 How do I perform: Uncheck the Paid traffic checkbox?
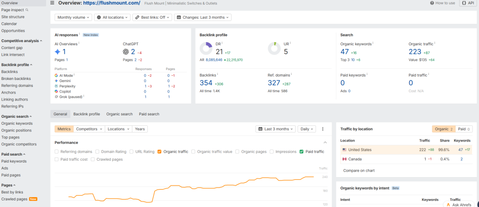302,151
